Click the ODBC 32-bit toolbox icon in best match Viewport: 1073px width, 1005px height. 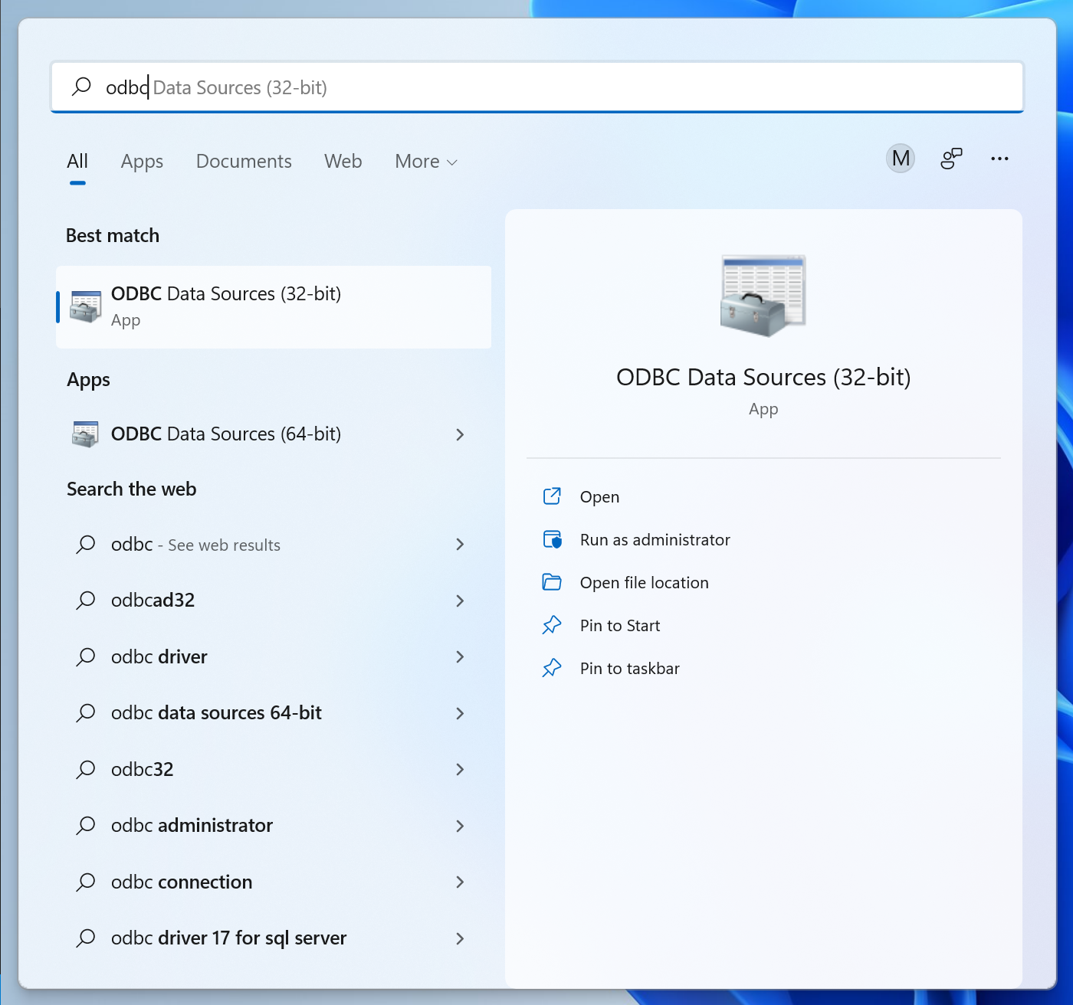tap(85, 306)
